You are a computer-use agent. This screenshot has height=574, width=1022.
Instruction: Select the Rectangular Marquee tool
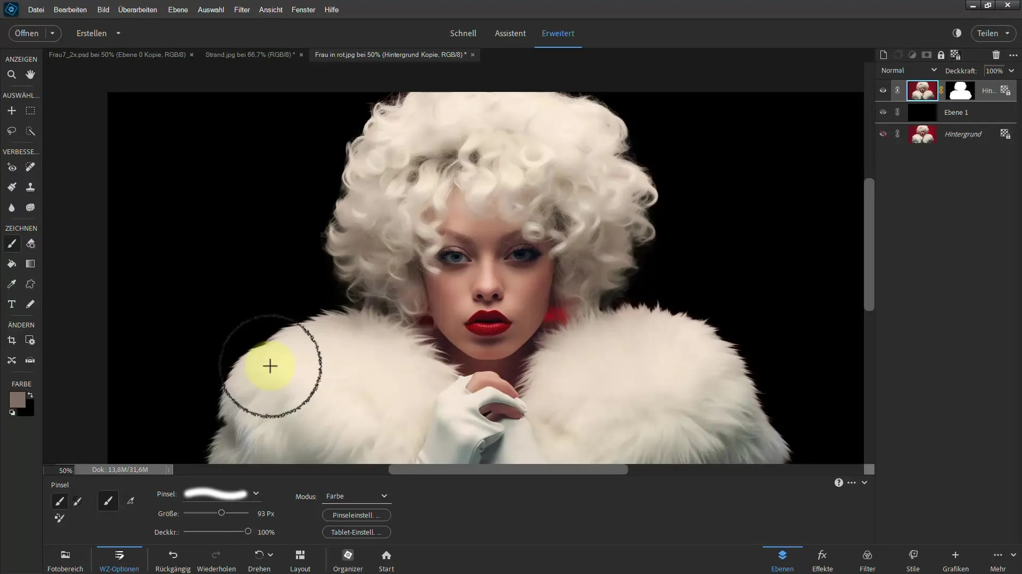pyautogui.click(x=30, y=111)
